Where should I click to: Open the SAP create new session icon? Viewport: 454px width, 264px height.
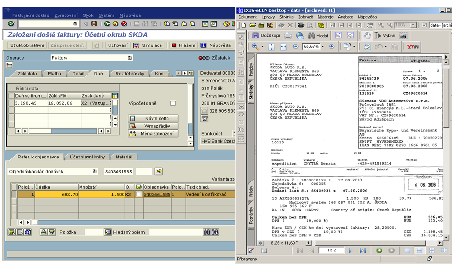pyautogui.click(x=205, y=23)
